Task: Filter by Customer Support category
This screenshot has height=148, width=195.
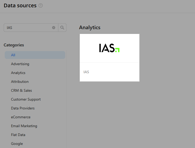Action: [x=26, y=99]
